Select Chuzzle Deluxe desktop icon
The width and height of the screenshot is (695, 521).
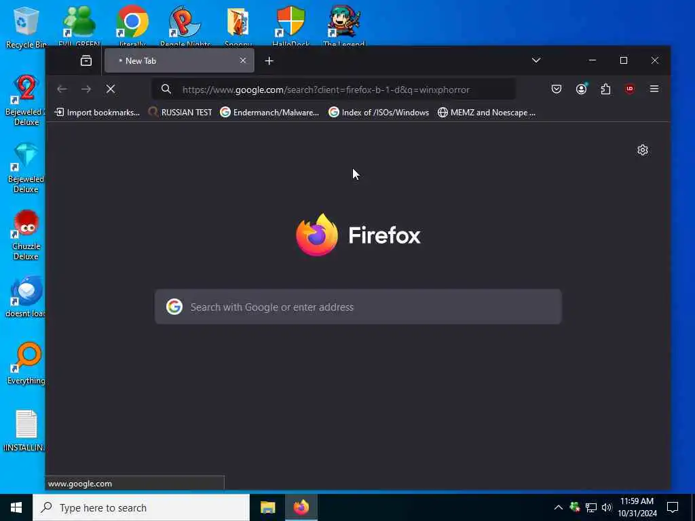pos(26,235)
